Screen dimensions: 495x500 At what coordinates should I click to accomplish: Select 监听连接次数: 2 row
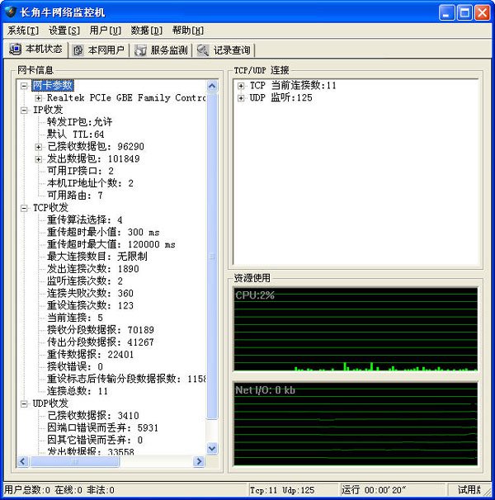point(84,281)
